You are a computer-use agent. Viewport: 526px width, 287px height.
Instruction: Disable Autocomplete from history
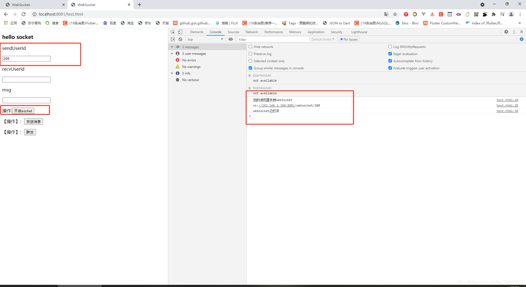(390, 61)
